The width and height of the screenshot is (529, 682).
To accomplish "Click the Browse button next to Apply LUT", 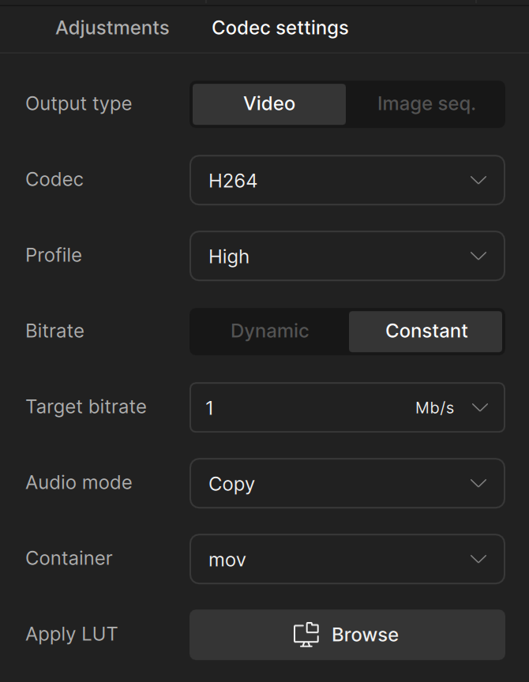I will pos(347,635).
